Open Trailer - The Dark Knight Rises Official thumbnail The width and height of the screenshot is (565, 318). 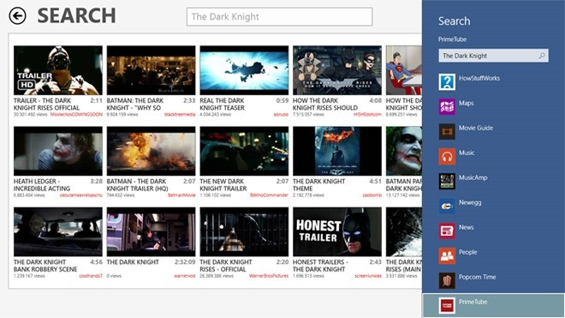pos(58,70)
